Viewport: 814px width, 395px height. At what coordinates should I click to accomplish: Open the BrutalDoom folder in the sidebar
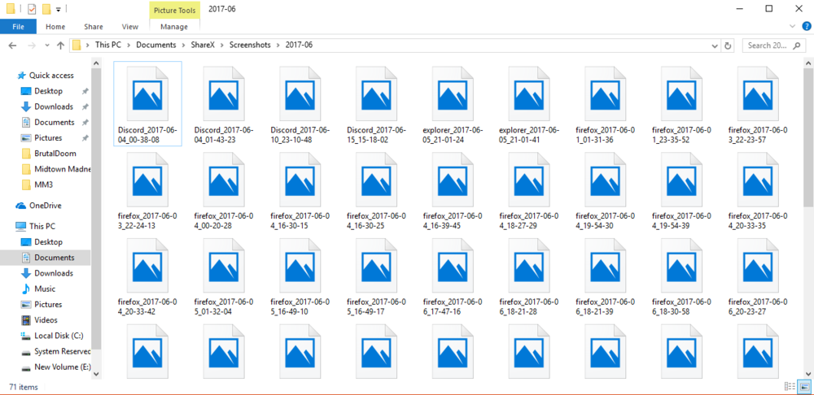coord(55,154)
